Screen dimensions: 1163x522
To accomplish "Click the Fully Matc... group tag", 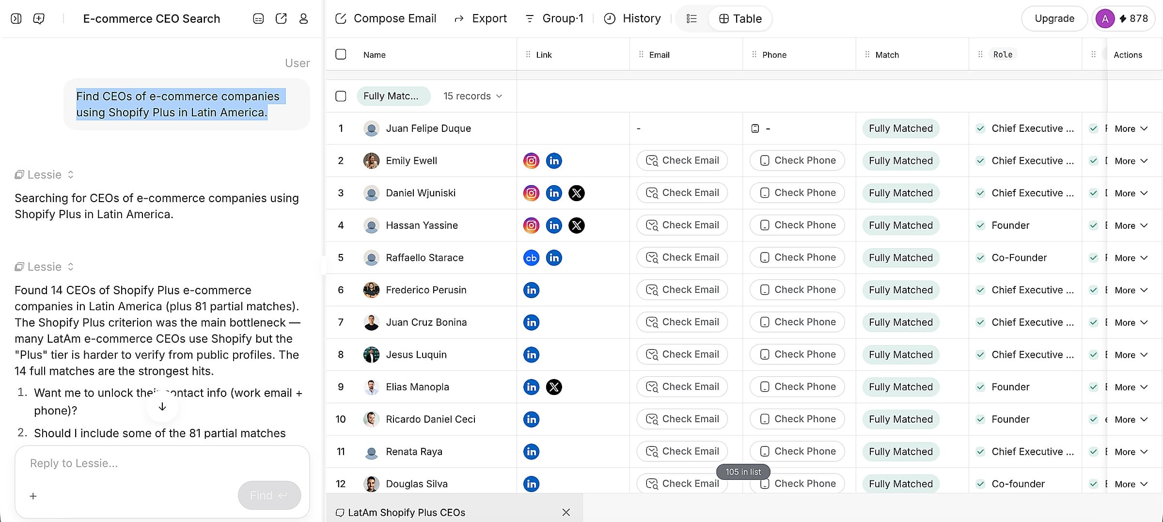I will tap(393, 96).
